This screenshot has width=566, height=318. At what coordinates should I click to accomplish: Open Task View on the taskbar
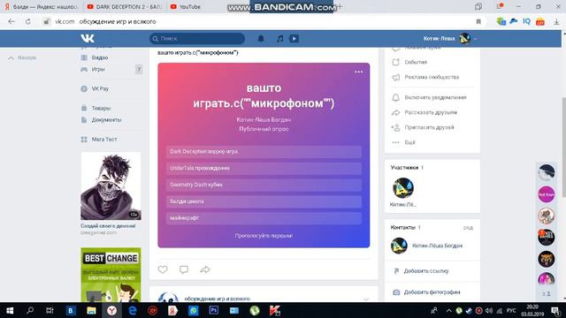(x=50, y=310)
